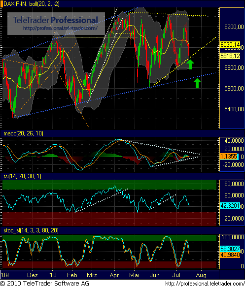Click the 100,0000 stochastic axis label
Viewport: 245px width, 288px height.
233,237
